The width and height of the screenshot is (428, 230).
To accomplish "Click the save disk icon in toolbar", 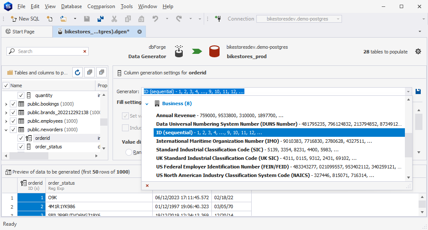I will [87, 19].
